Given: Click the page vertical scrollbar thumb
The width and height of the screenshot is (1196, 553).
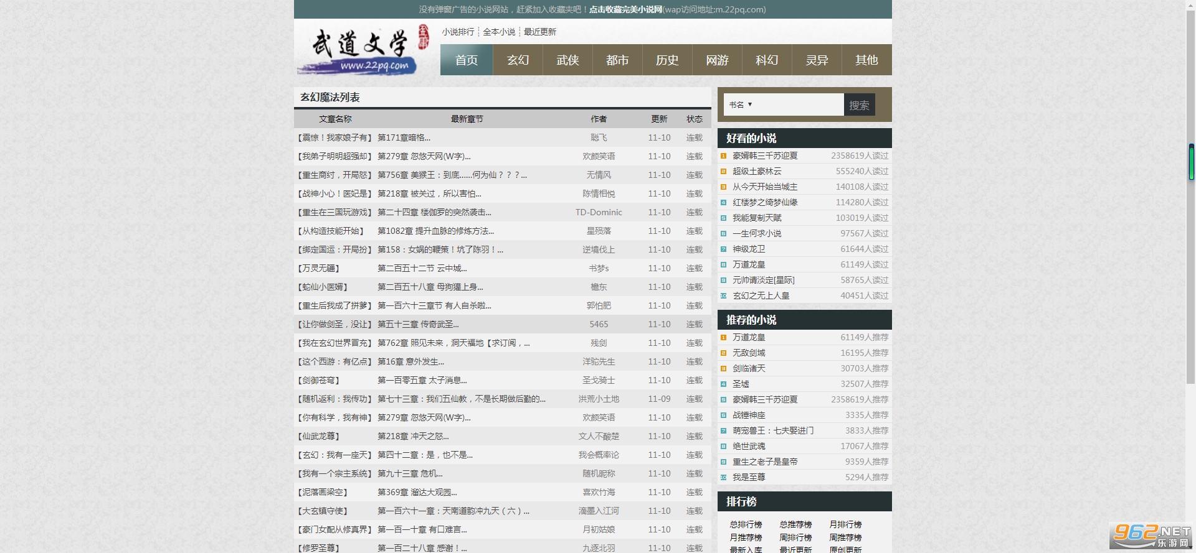Looking at the screenshot, I should click(1191, 162).
